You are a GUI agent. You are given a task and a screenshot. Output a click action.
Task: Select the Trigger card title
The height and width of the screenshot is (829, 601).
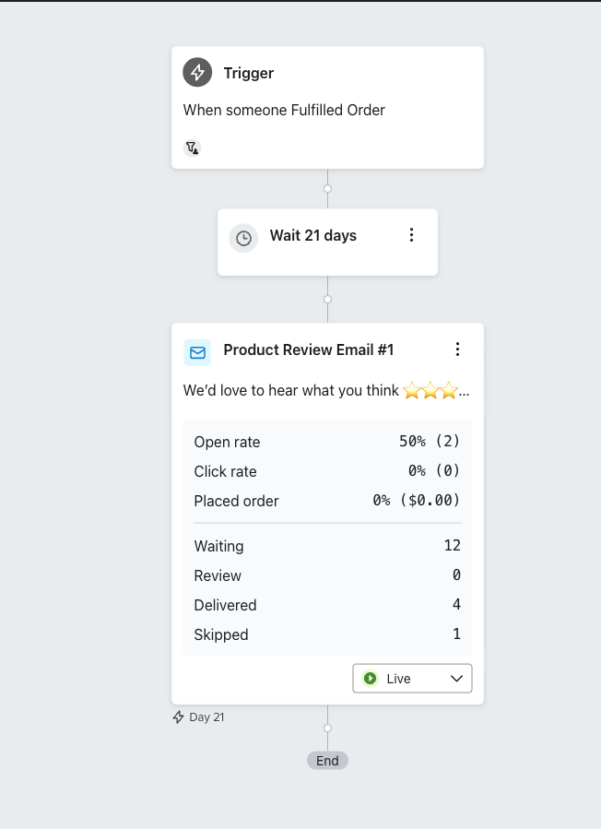tap(249, 74)
